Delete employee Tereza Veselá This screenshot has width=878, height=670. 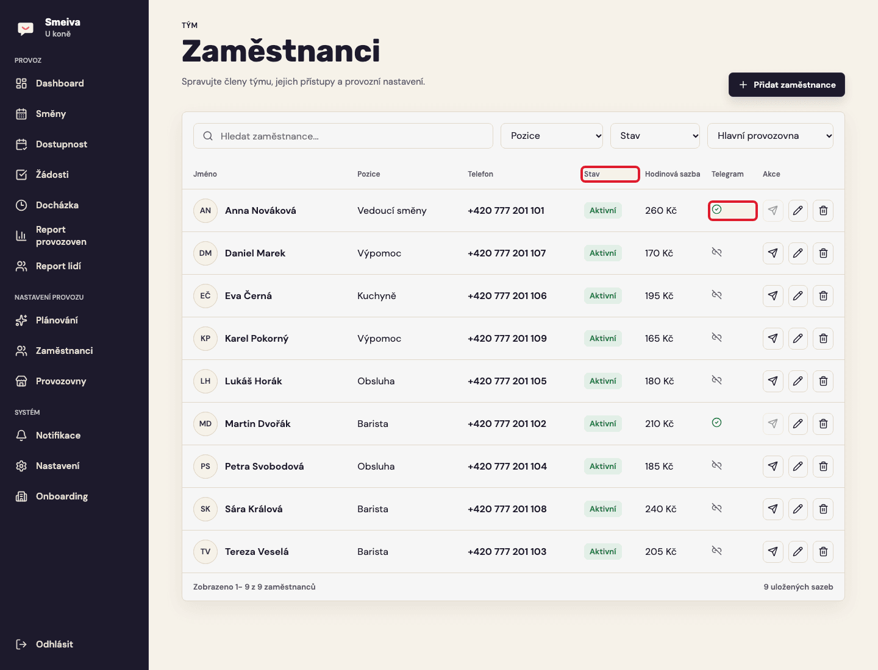click(x=823, y=552)
